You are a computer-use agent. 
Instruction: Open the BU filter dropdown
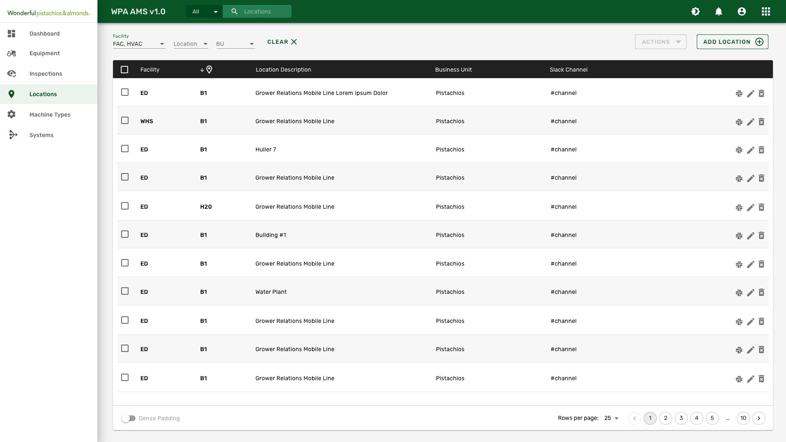pyautogui.click(x=235, y=44)
